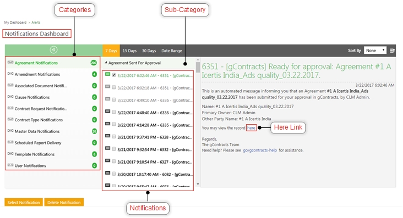Click the count badge on Master Data Notifications
This screenshot has width=403, height=218.
click(x=94, y=131)
